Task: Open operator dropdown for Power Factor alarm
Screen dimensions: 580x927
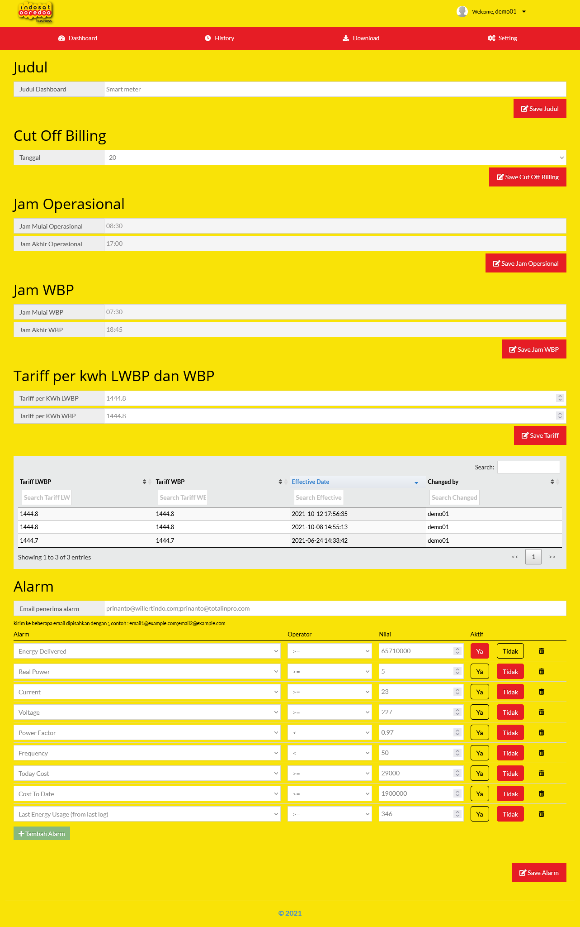Action: (330, 733)
